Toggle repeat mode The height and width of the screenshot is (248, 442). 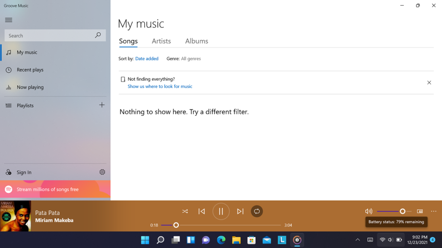point(257,211)
